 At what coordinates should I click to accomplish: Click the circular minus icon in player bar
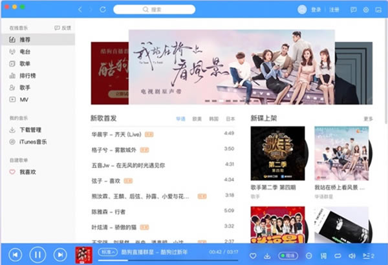coord(309,256)
